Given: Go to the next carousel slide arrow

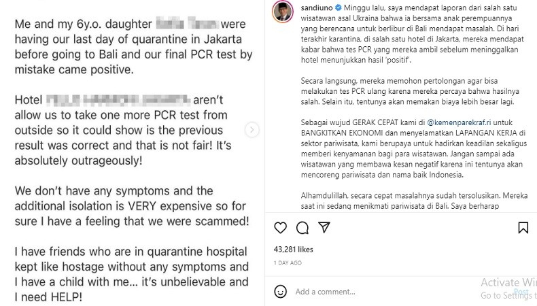Looking at the screenshot, I should (251, 129).
